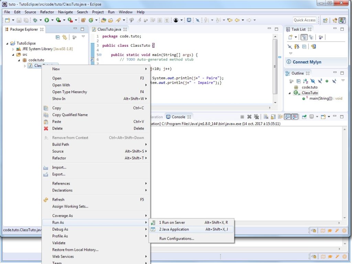Run the program using the green Run icon
This screenshot has width=352, height=264.
[x=46, y=20]
